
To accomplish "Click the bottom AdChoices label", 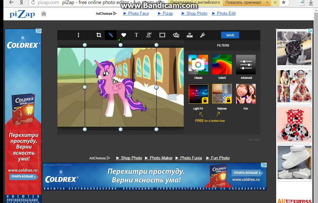I will (x=100, y=158).
